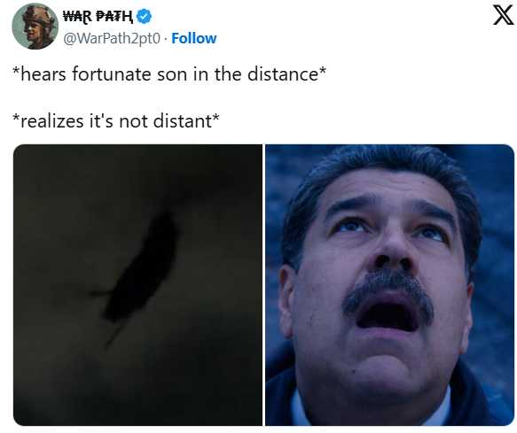Click the black X brand mark
This screenshot has height=433, width=517.
tap(503, 16)
